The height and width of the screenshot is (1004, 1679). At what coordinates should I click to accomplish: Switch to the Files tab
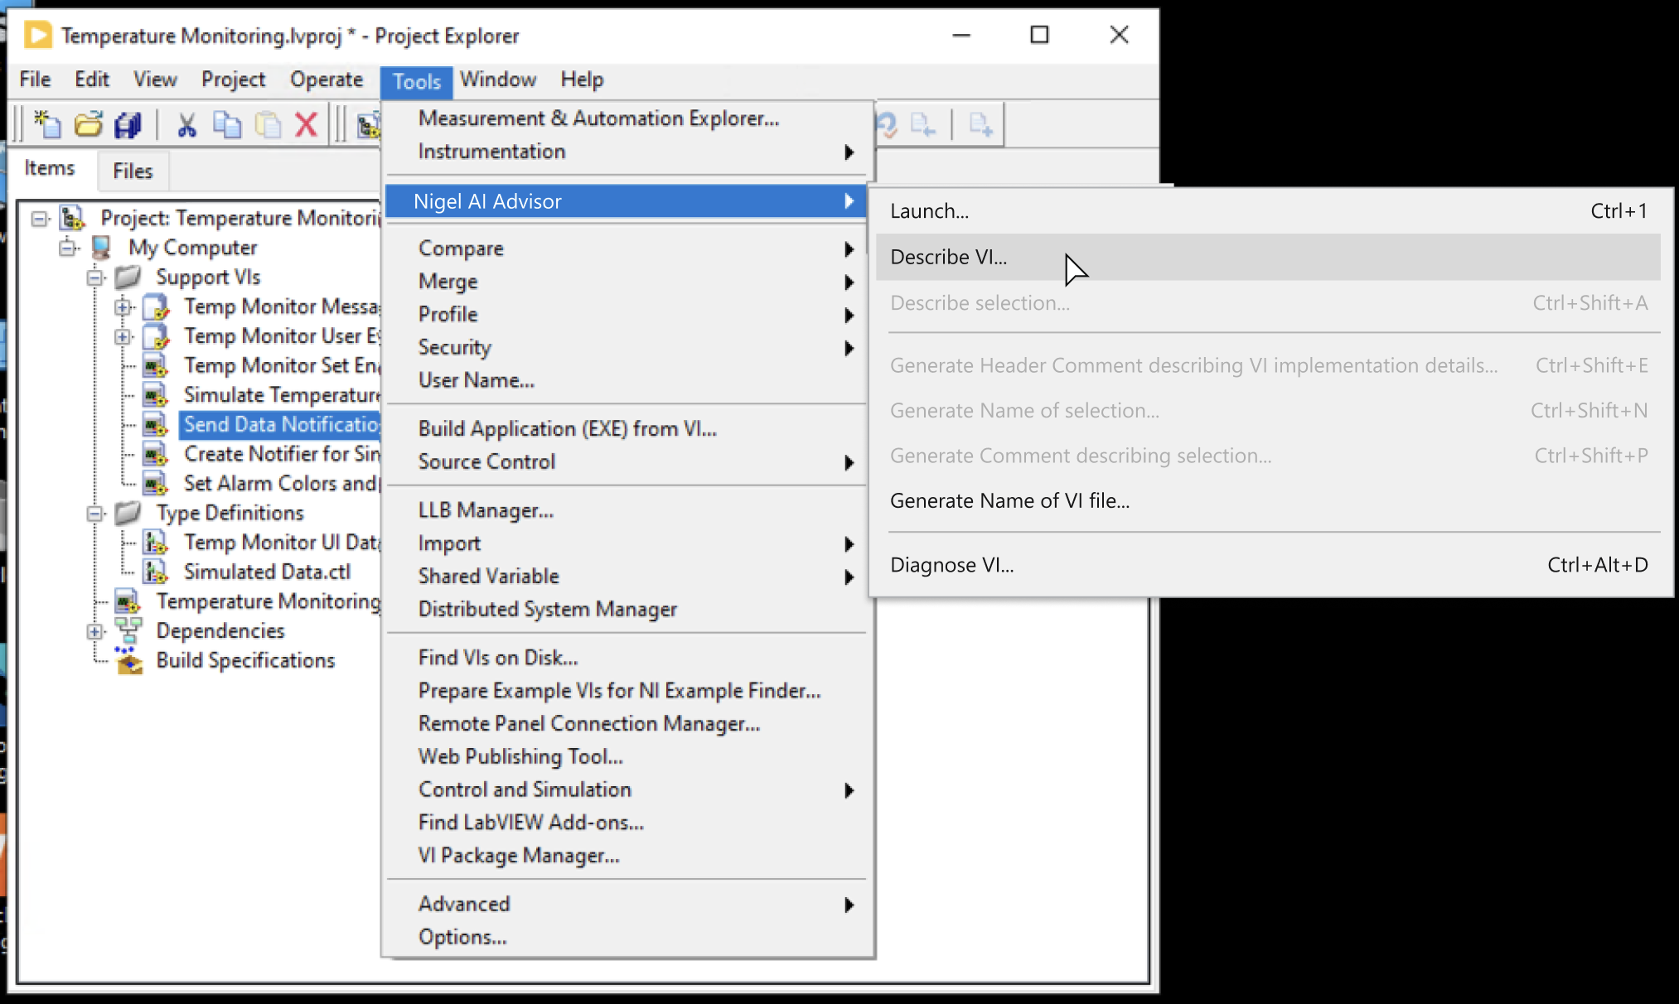(x=133, y=171)
